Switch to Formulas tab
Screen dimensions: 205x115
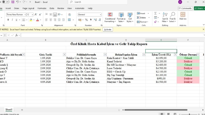pos(42,8)
